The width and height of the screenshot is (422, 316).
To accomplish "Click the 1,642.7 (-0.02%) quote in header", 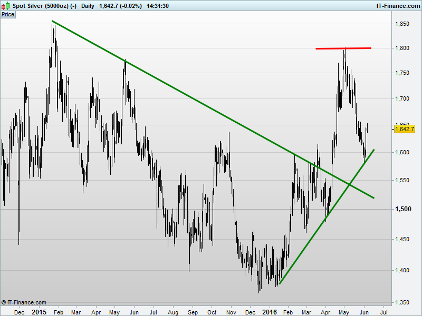I will point(120,6).
